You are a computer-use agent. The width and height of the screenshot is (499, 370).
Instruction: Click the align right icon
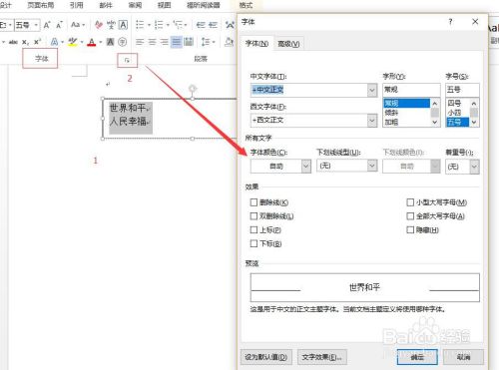164,42
